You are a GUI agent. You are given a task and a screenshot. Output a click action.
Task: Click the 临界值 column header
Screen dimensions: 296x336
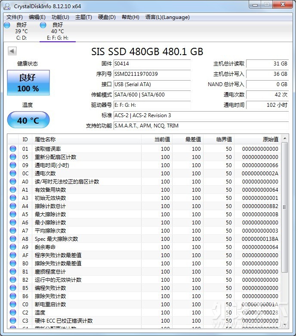click(x=219, y=140)
